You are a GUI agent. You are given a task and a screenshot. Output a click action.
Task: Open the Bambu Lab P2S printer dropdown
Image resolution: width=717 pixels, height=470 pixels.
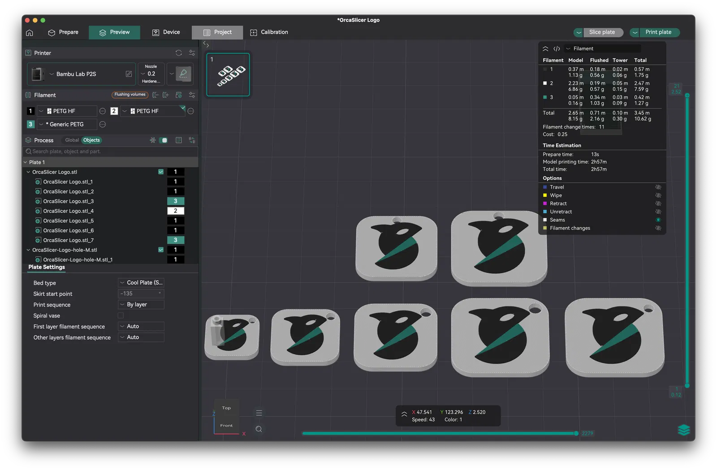[81, 74]
